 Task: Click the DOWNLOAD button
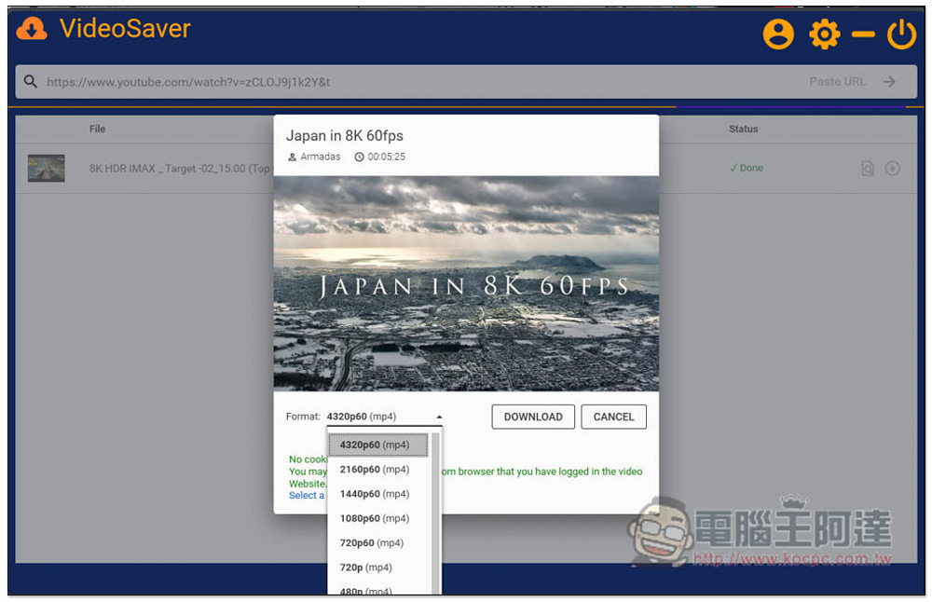[x=533, y=417]
